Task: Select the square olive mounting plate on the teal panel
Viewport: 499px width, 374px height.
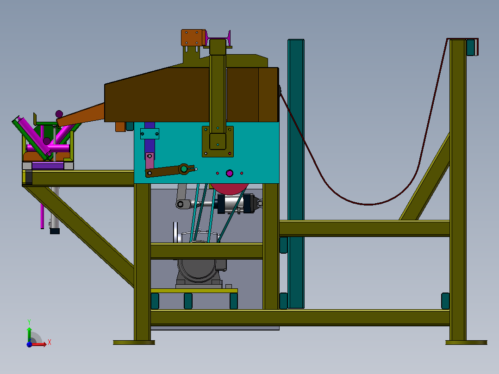Action: (x=218, y=141)
